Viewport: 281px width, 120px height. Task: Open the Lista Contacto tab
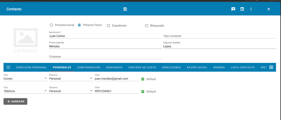tap(243, 67)
